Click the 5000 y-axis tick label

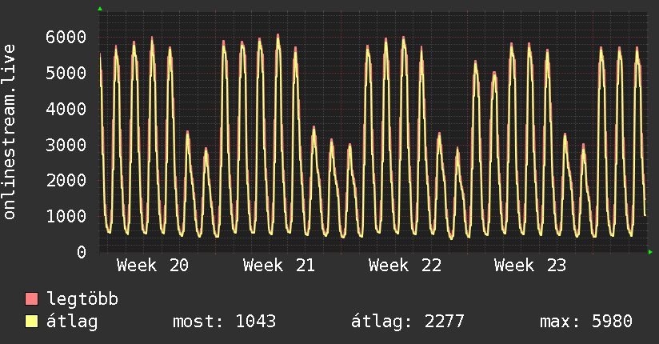pyautogui.click(x=66, y=73)
